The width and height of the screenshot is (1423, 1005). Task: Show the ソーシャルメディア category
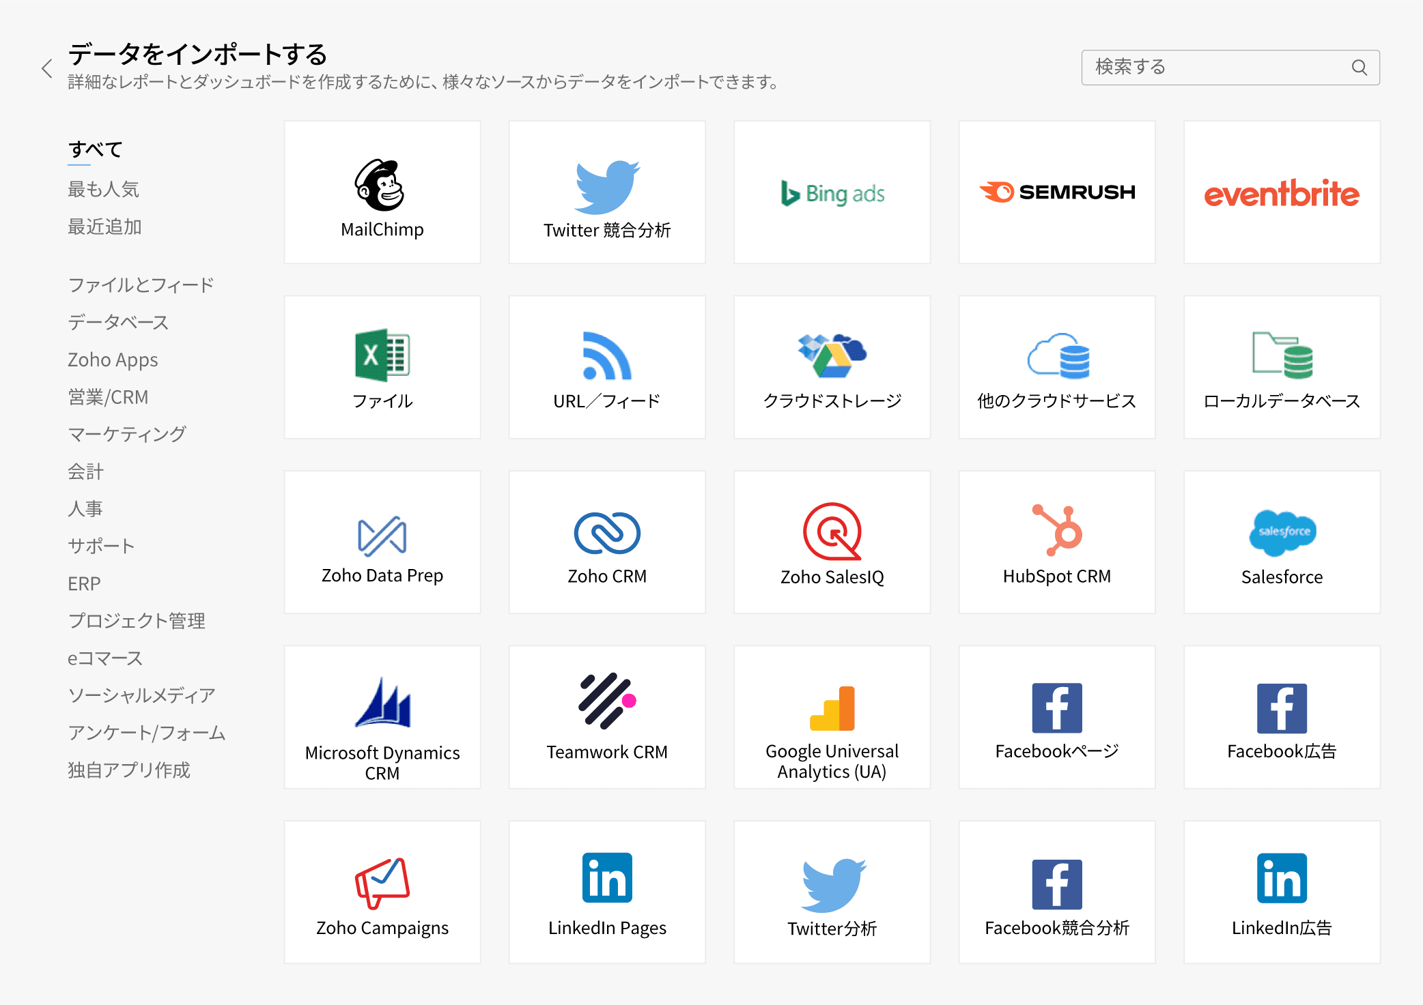(x=141, y=695)
